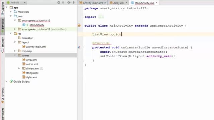Click the Gradle Scripts icon
Image resolution: width=214 pixels, height=120 pixels.
tap(11, 81)
